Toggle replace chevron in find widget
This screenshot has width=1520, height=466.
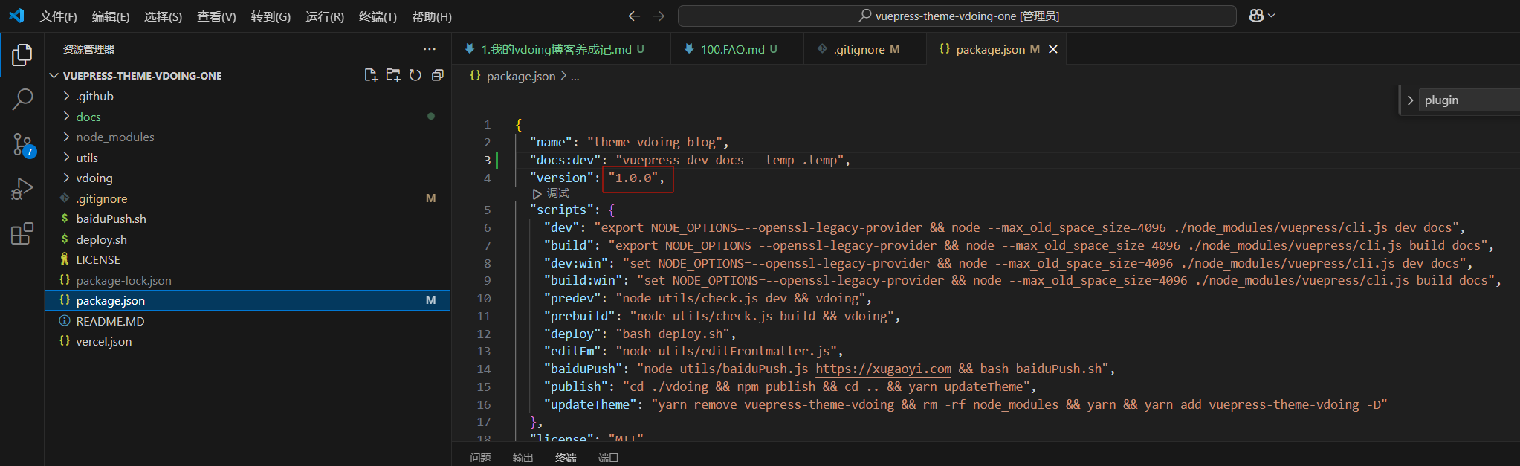1410,100
